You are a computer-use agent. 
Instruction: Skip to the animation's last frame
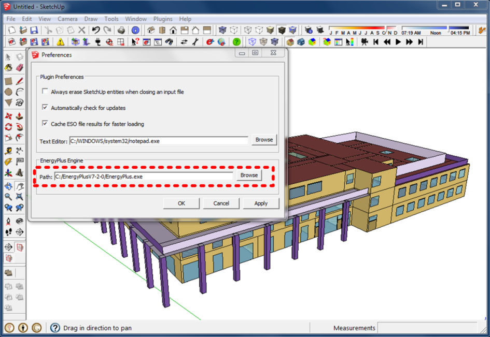click(421, 42)
